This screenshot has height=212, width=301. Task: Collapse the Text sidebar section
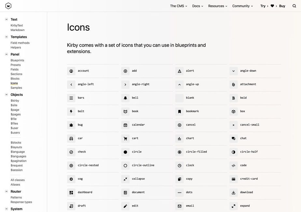coord(7,20)
